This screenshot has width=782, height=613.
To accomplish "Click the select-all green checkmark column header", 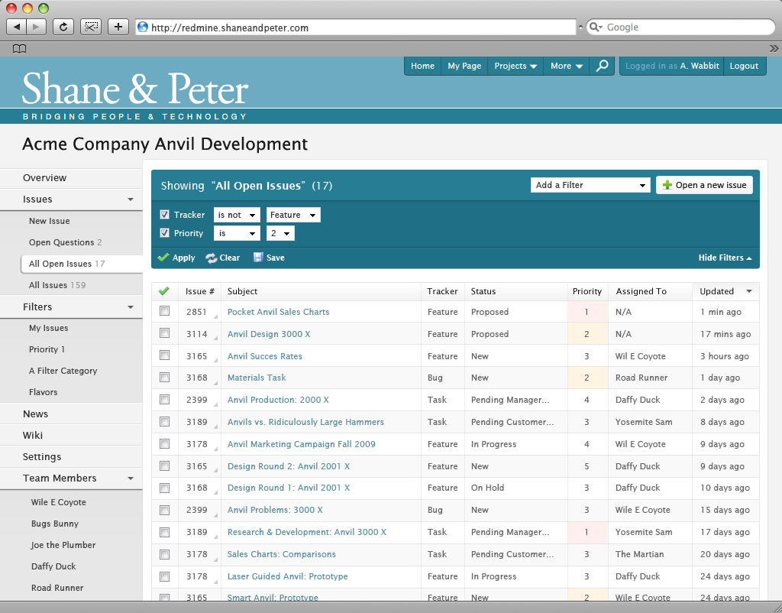I will [x=163, y=291].
